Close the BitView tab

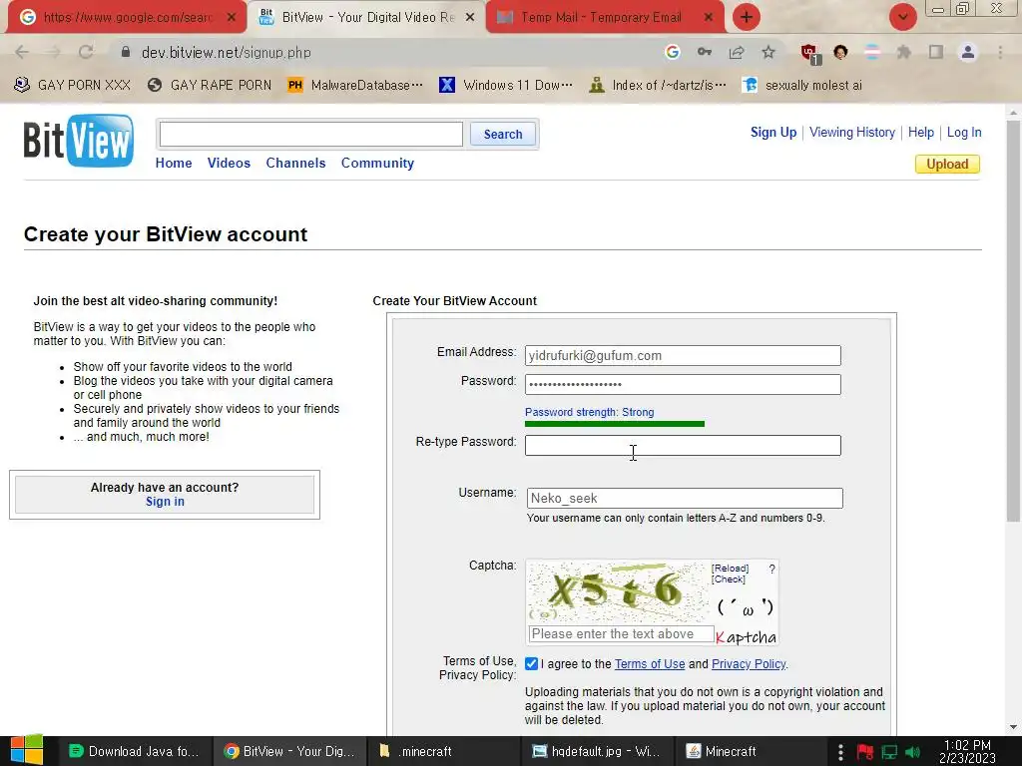[x=470, y=18]
